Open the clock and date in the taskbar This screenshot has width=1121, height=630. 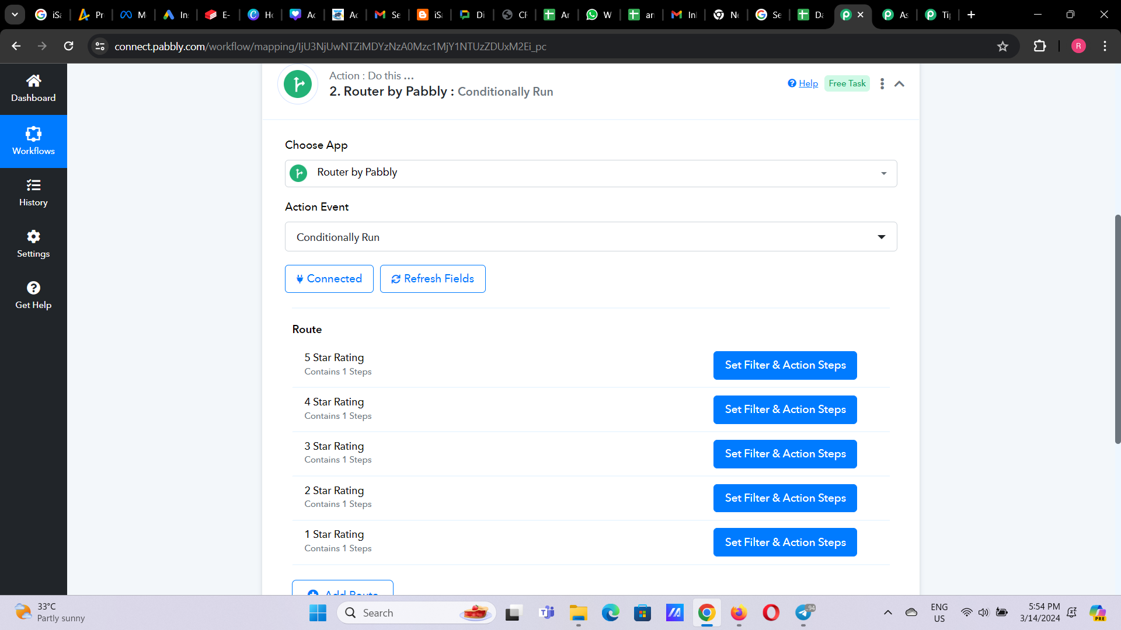(1040, 612)
